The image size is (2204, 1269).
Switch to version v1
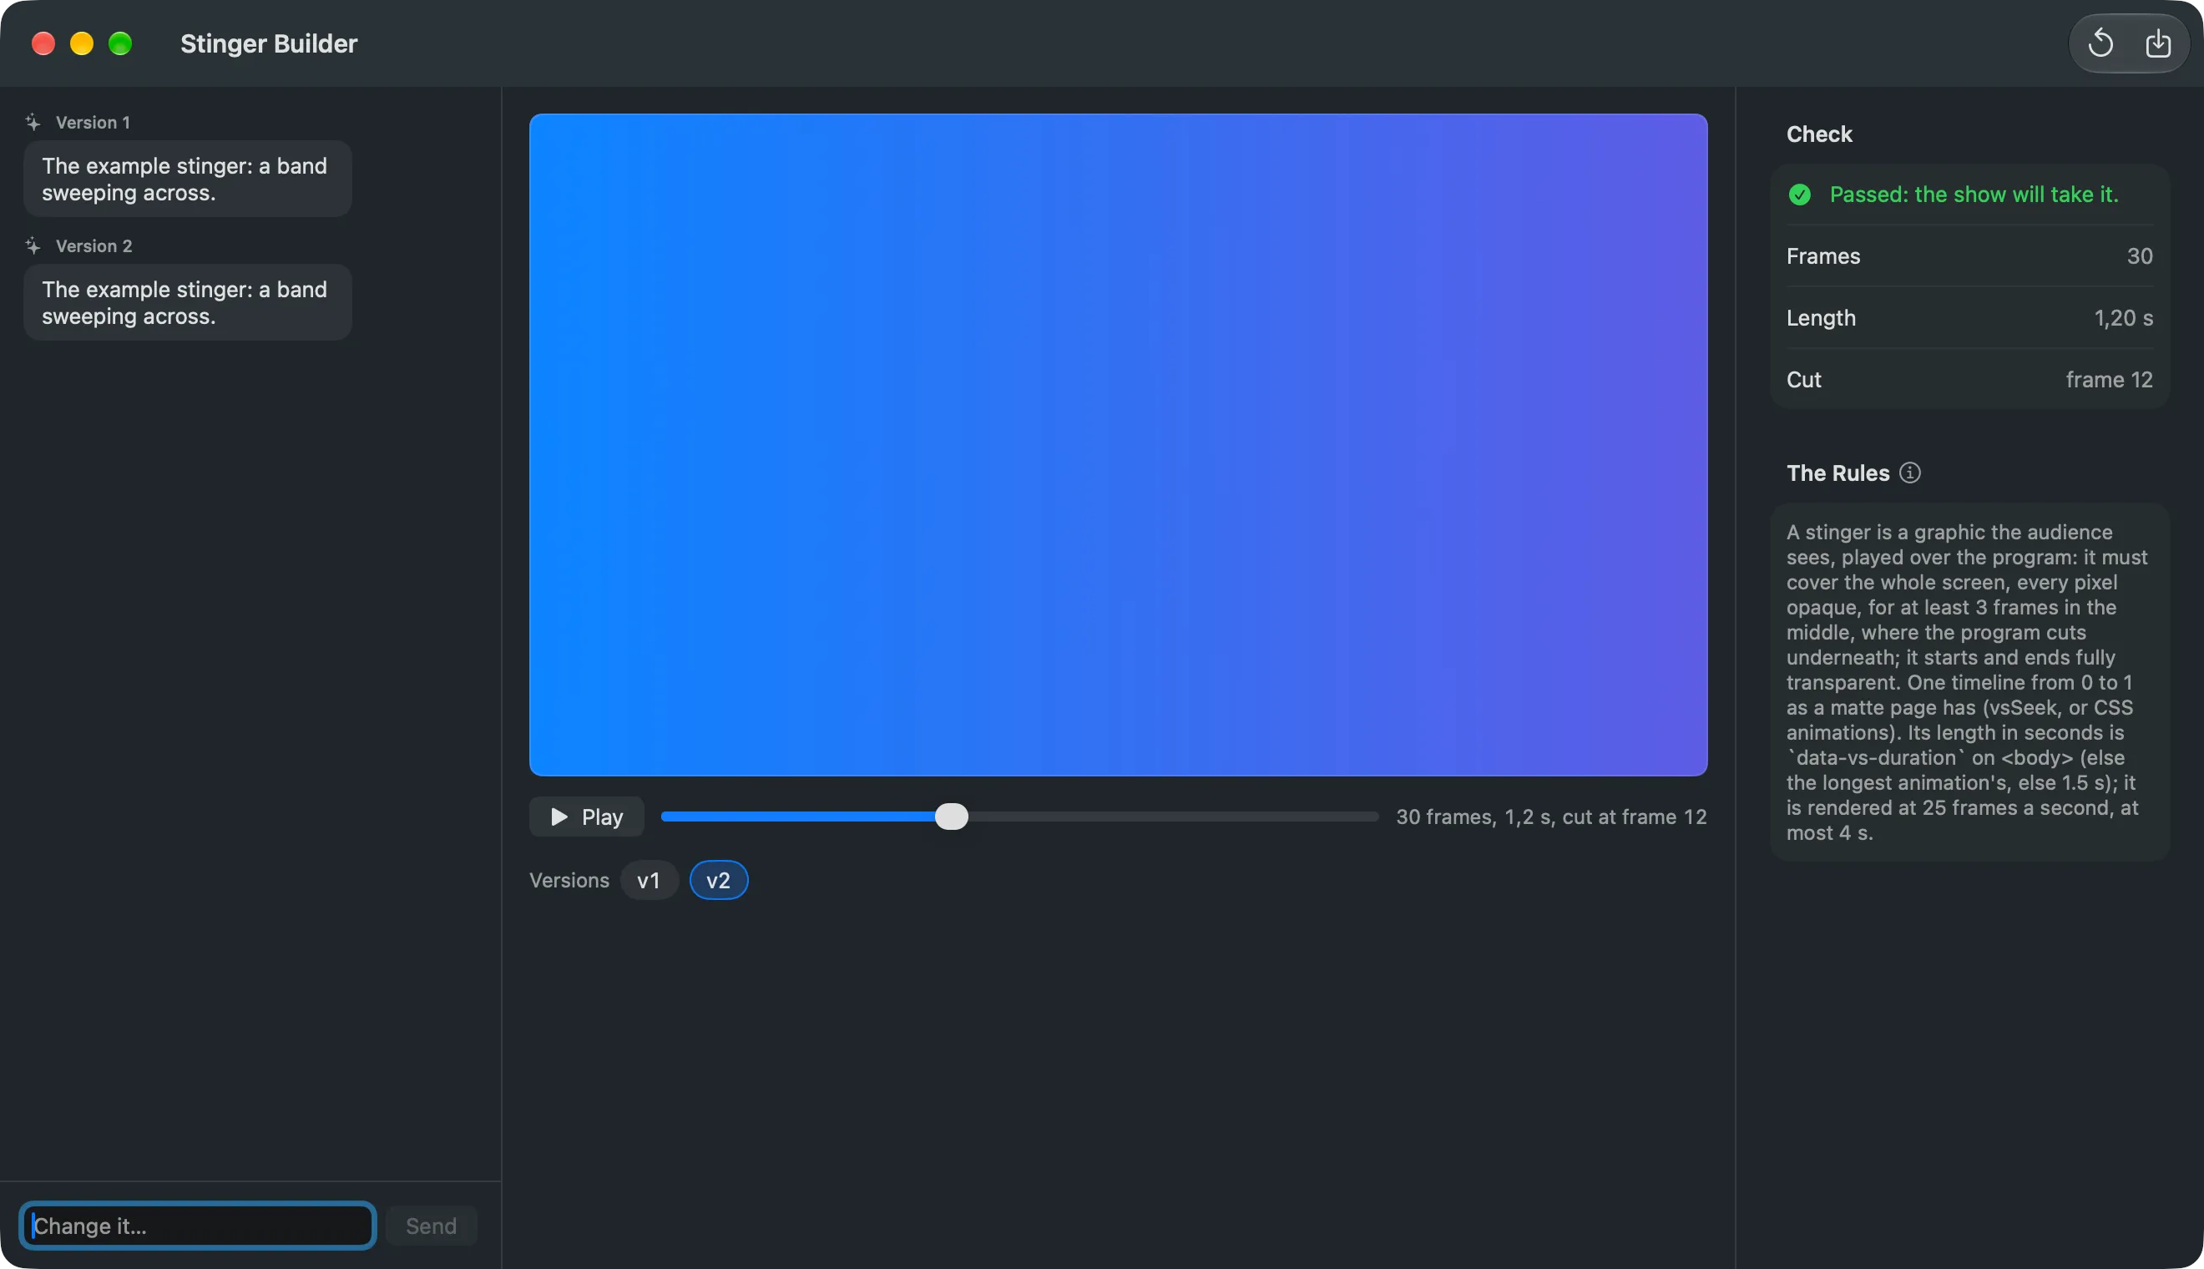(650, 880)
